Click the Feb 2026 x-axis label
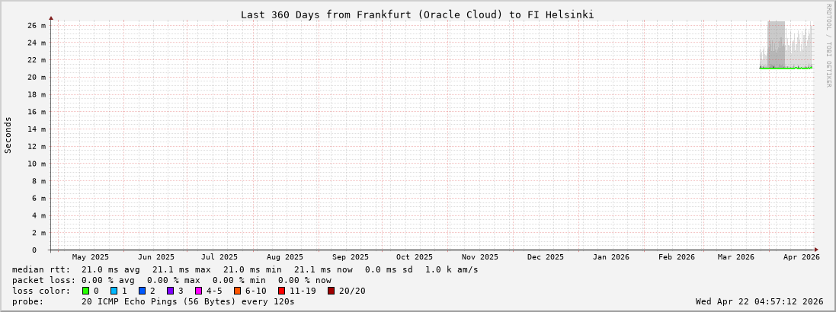 pos(677,257)
